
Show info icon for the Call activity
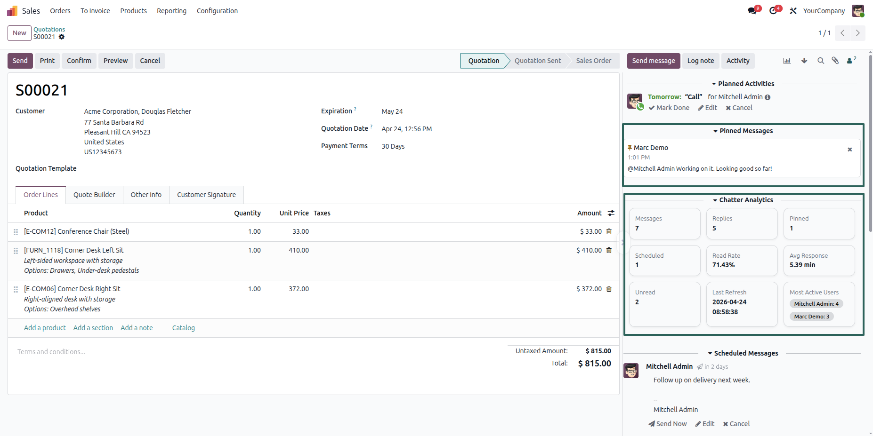coord(768,97)
